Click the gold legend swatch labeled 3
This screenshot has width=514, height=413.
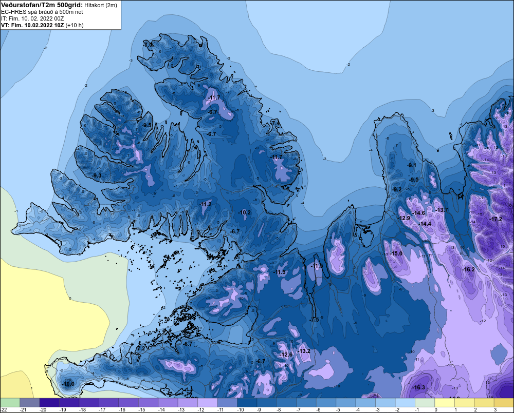click(x=504, y=402)
